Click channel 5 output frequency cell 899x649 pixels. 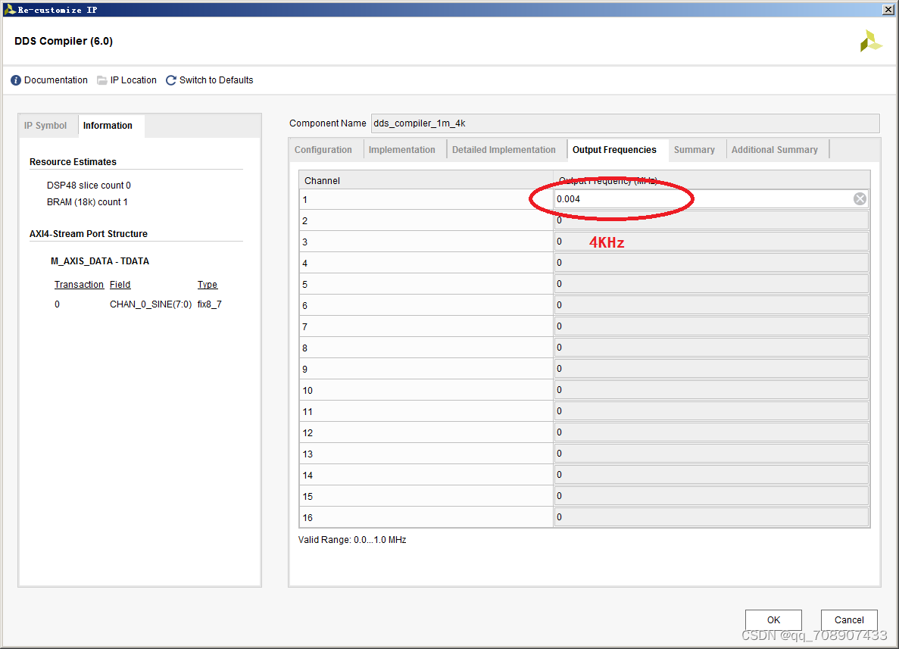[x=711, y=284]
